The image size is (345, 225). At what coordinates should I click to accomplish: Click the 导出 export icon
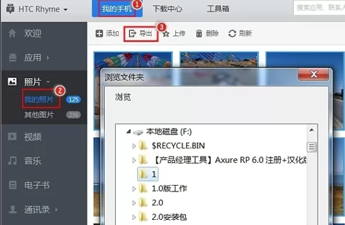(x=132, y=34)
